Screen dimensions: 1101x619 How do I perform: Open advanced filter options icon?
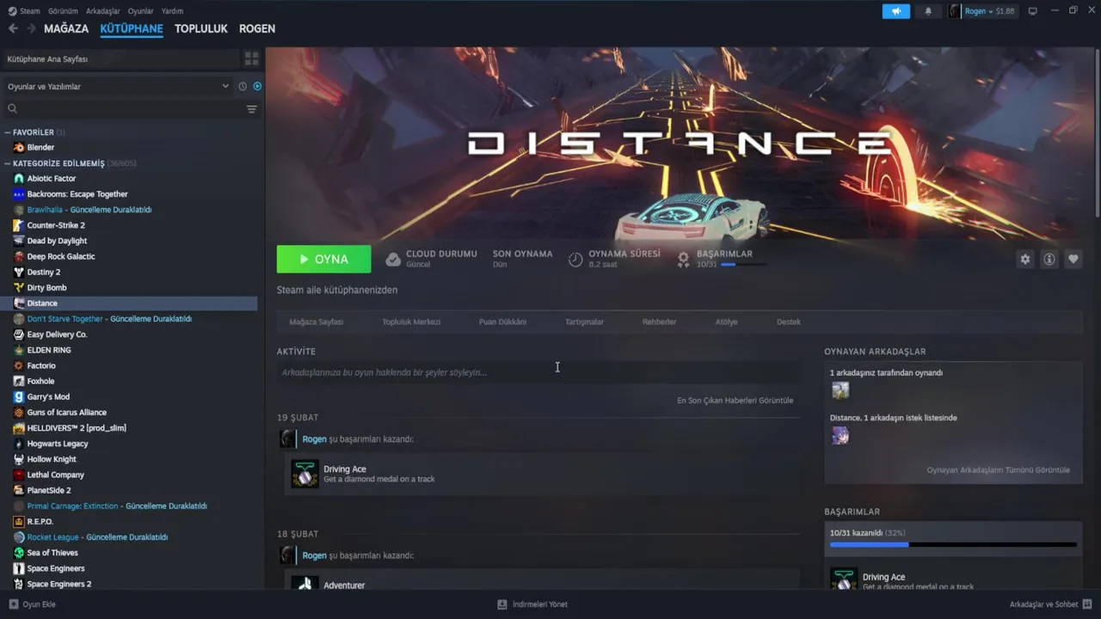tap(252, 109)
